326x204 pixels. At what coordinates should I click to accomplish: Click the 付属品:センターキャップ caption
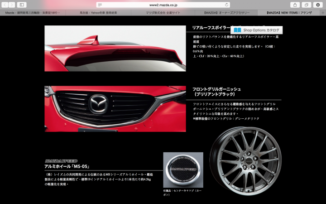(x=182, y=193)
